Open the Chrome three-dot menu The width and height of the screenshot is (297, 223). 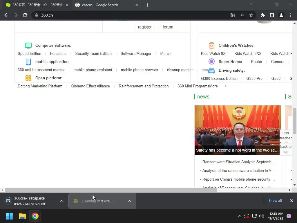click(x=291, y=15)
